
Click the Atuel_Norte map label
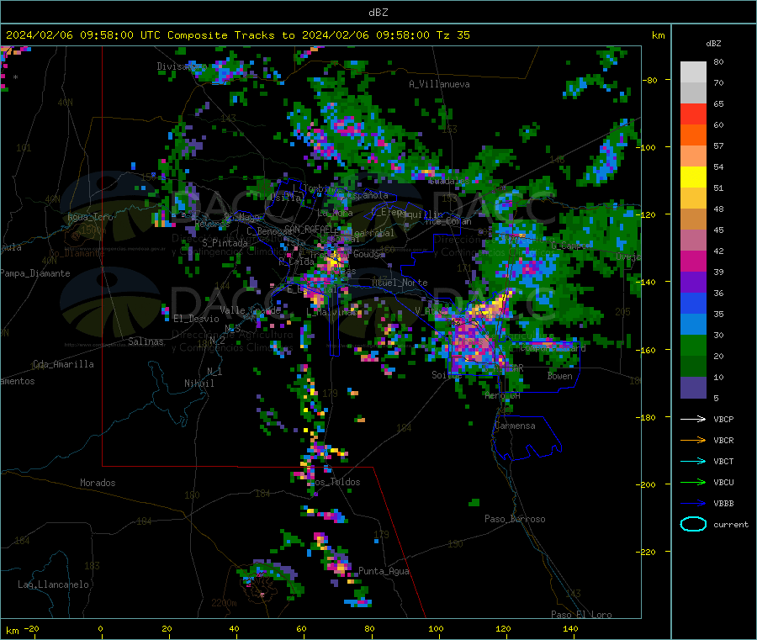coord(400,283)
